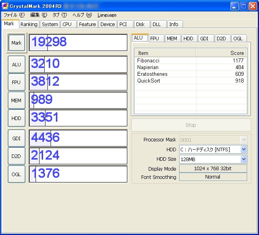
Task: Click the ALU score bar 3210
Action: point(78,64)
